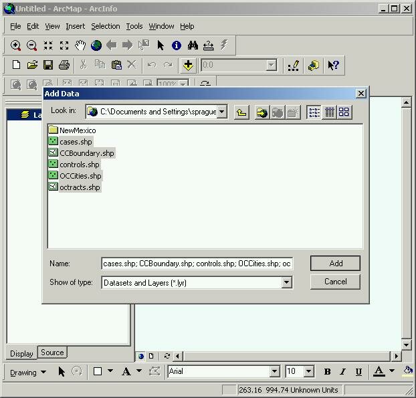Click the What's This help icon
Screen dimensions: 416x398
tap(333, 66)
